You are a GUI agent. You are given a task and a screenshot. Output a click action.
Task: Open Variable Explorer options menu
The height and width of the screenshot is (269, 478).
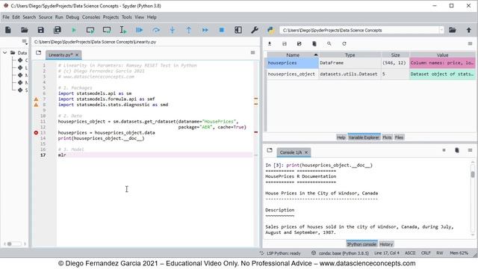tap(470, 43)
